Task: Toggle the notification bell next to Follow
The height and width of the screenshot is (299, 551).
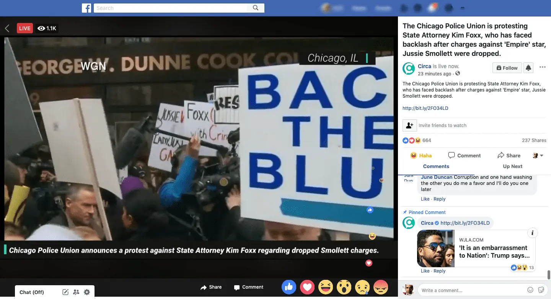Action: 528,68
